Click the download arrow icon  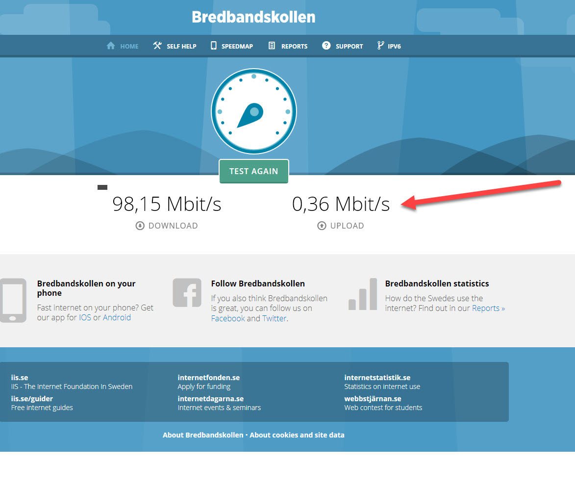point(140,226)
